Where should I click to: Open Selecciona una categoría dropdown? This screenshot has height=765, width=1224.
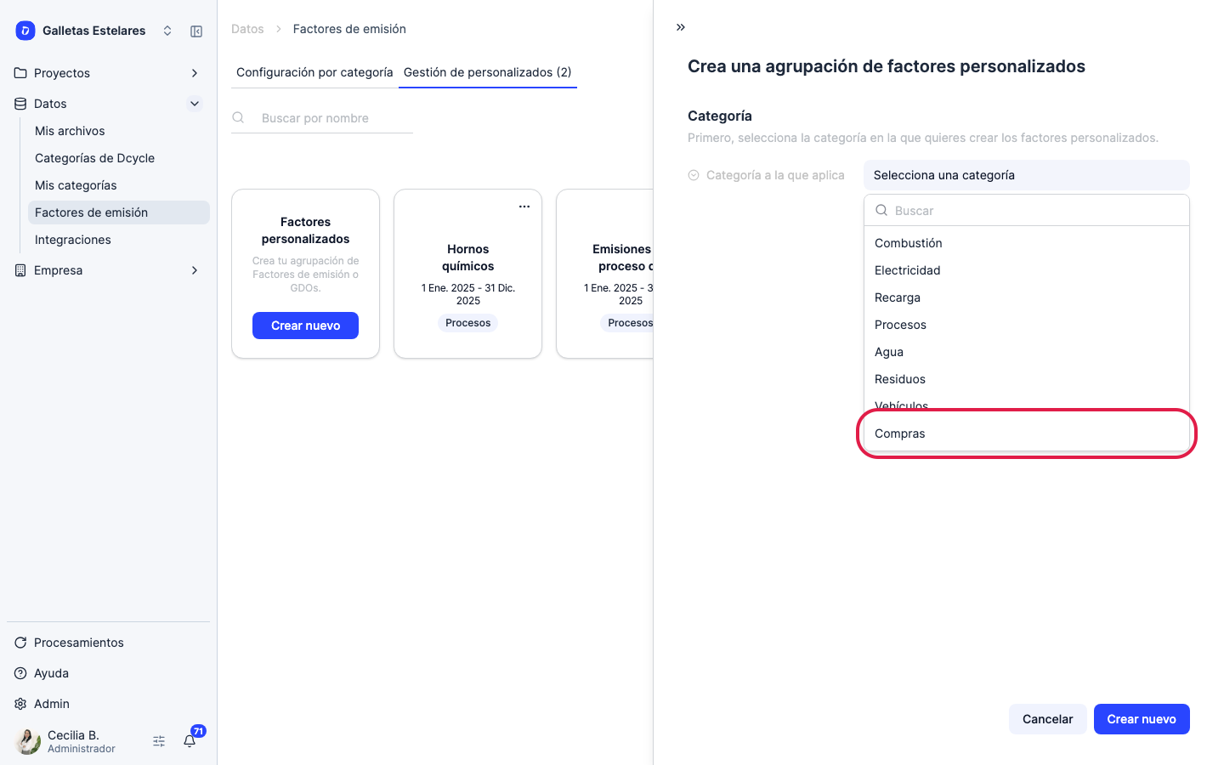point(1026,175)
